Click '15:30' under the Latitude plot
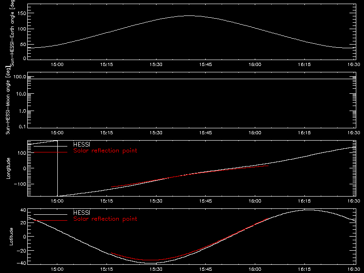The image size is (364, 273). (156, 269)
